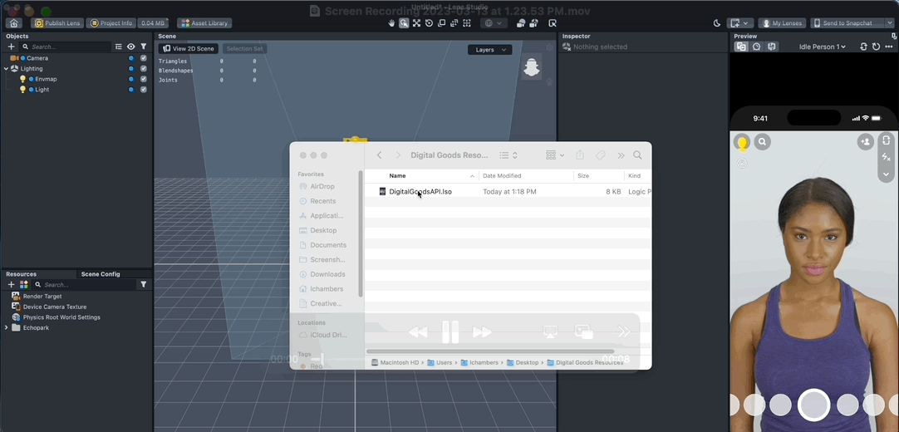The image size is (899, 432).
Task: Pause the video playback
Action: point(450,331)
